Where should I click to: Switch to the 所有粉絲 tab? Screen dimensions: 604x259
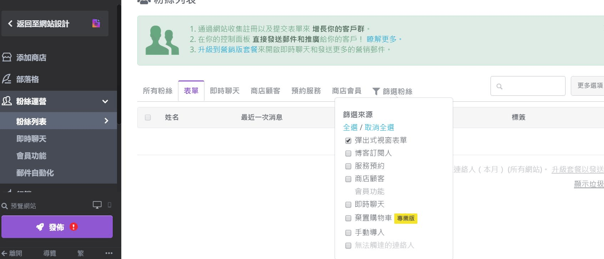pyautogui.click(x=157, y=91)
